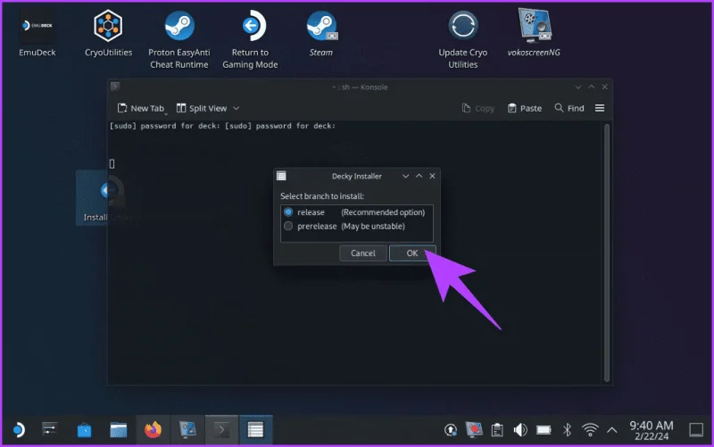714x447 pixels.
Task: Close the Decky Installer dialog
Action: coord(432,176)
